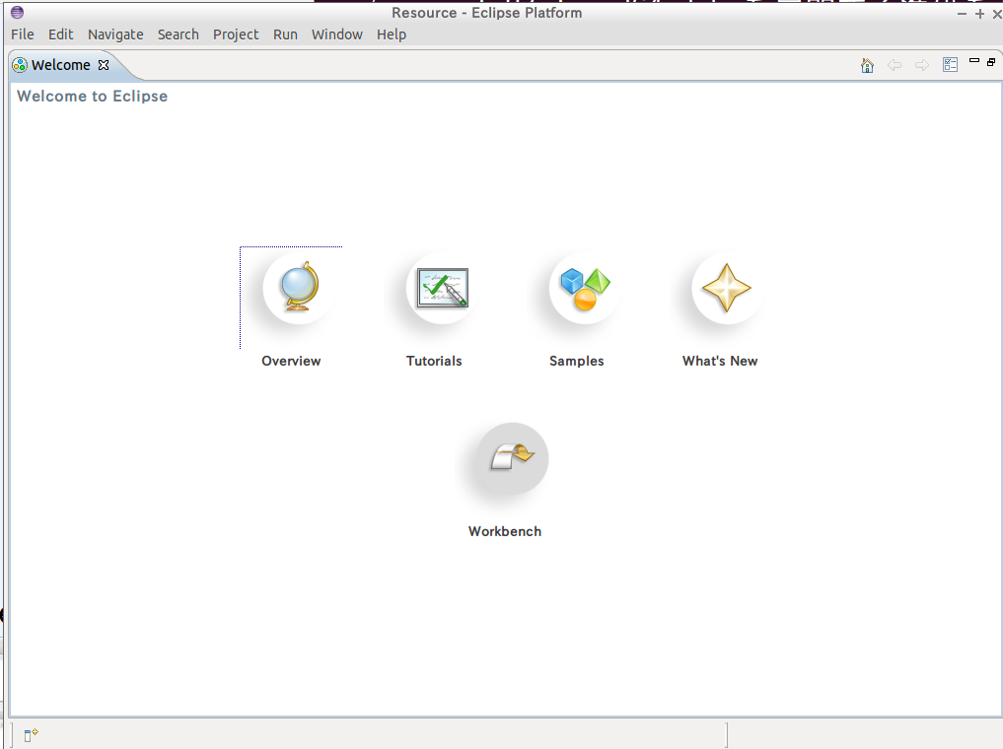Restore the Welcome view panel
The height and width of the screenshot is (749, 1003).
(991, 62)
